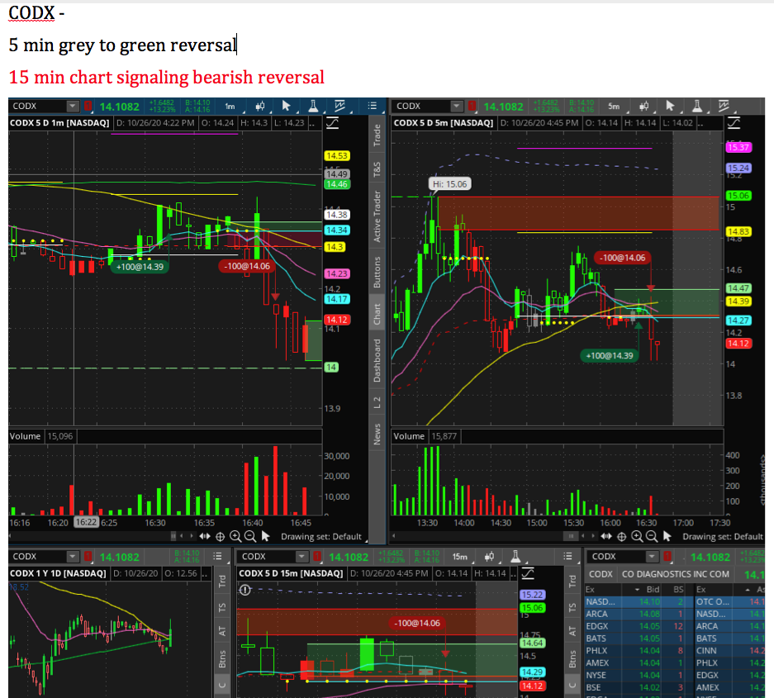
Task: Click zoom out magnifier under 5m chart
Action: 652,537
